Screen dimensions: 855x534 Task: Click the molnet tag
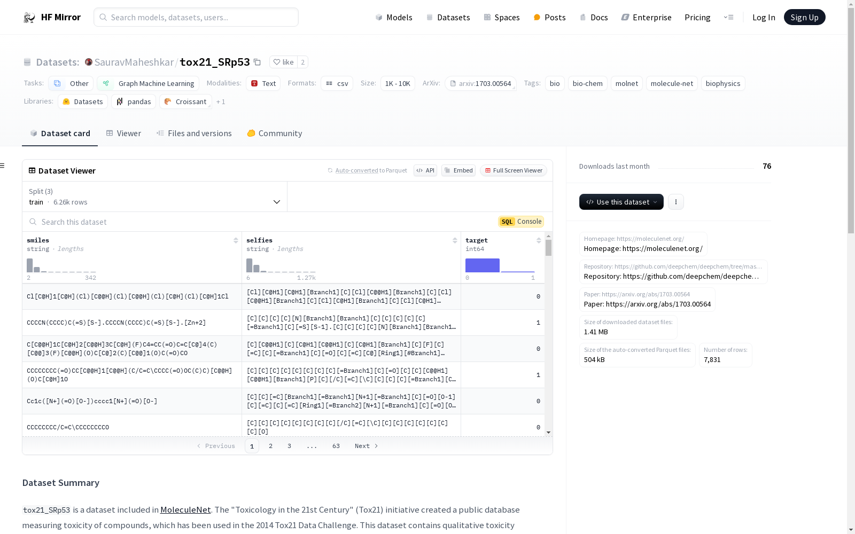(627, 83)
